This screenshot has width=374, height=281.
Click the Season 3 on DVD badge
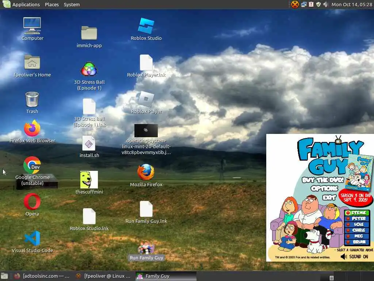356,197
